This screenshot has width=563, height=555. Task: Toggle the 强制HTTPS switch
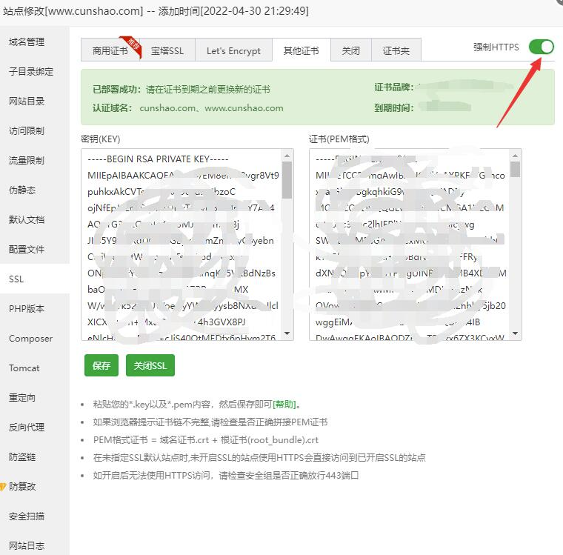click(541, 47)
